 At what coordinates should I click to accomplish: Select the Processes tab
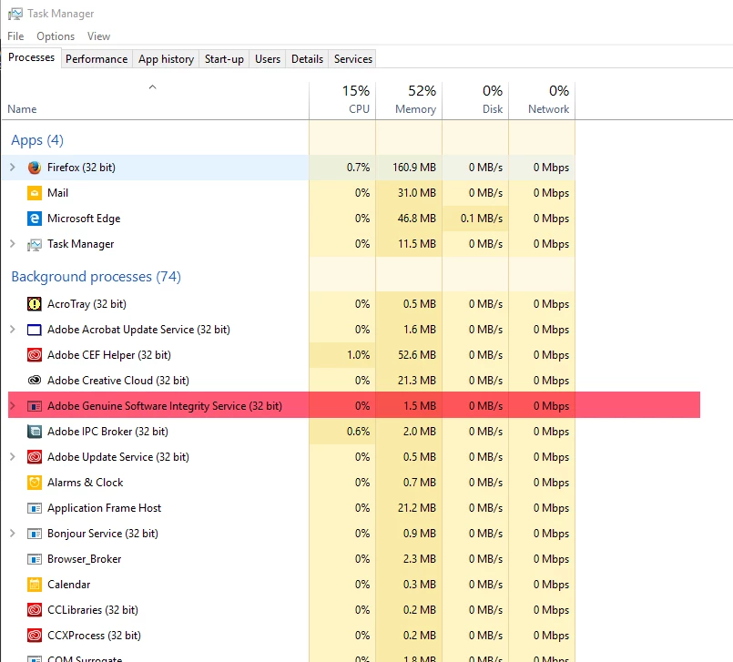point(31,57)
